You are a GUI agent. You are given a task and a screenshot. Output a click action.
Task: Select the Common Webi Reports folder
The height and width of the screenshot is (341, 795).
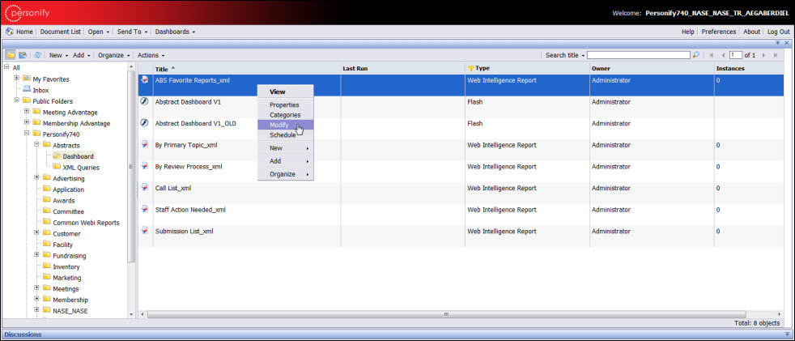pos(86,223)
